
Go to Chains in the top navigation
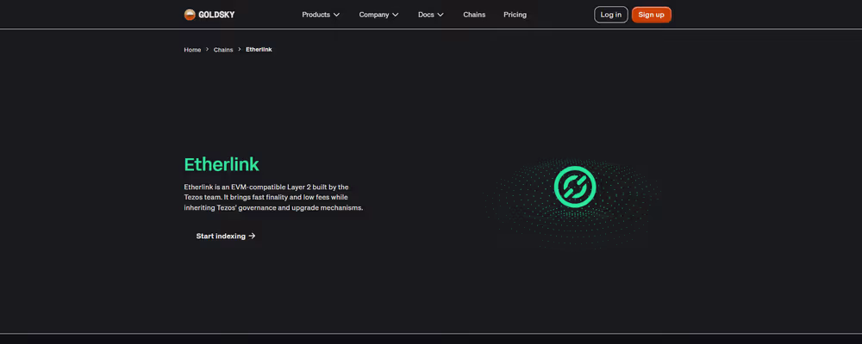coord(474,15)
